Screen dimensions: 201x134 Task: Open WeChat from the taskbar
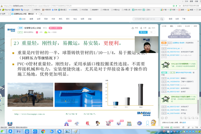[3, 131]
